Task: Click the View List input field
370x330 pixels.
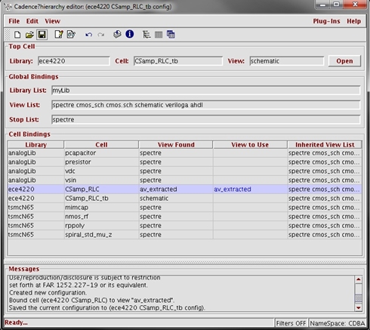Action: tap(205, 105)
